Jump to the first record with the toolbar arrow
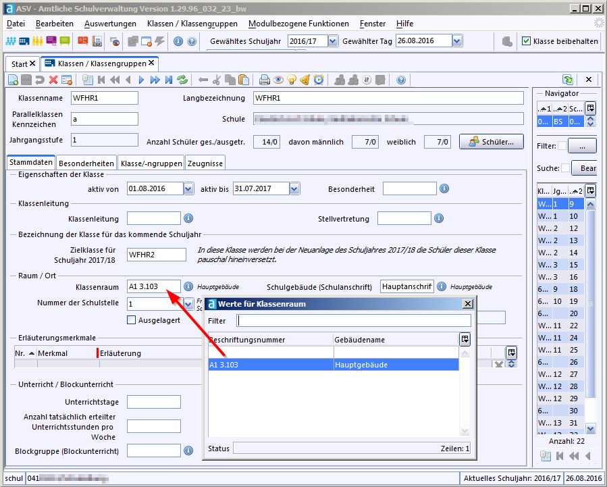Viewport: 607px width, 487px height. [101, 80]
